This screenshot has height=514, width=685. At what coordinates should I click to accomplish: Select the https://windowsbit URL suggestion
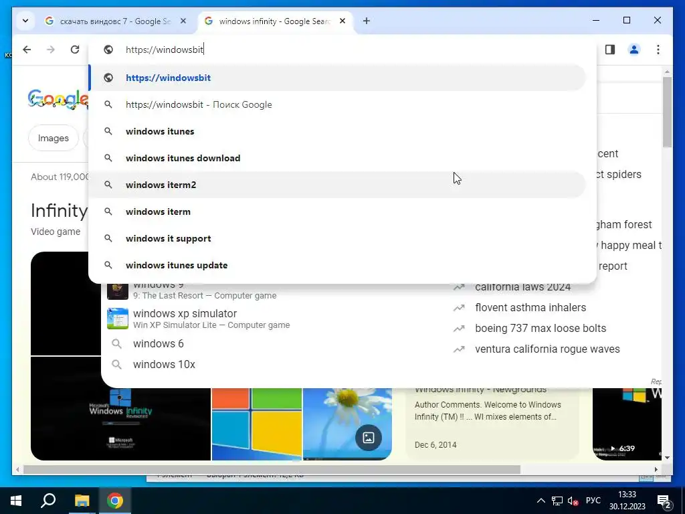point(337,78)
